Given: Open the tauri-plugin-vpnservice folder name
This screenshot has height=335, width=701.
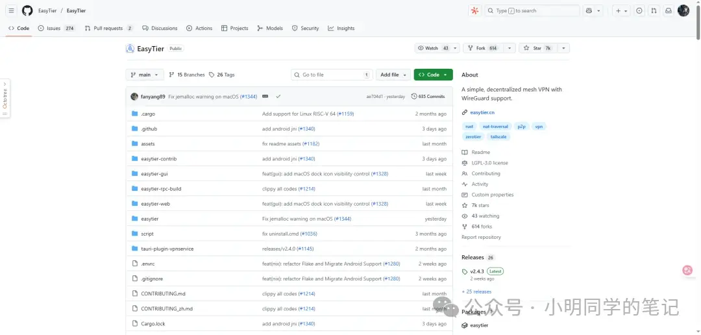Looking at the screenshot, I should point(167,249).
